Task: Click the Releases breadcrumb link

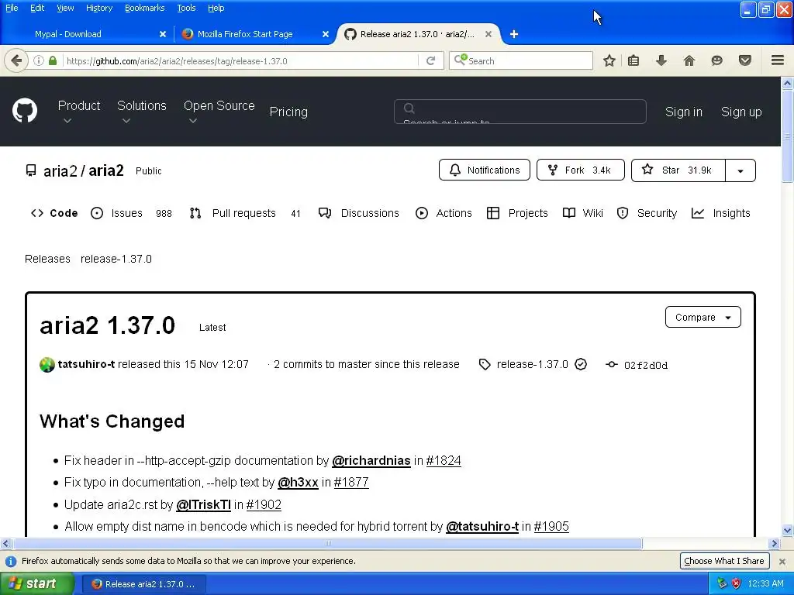Action: (47, 259)
